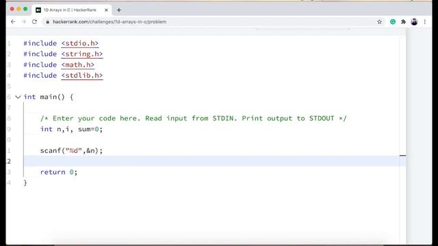This screenshot has height=246, width=438.
Task: Place cursor on int main() line
Action: (49, 97)
